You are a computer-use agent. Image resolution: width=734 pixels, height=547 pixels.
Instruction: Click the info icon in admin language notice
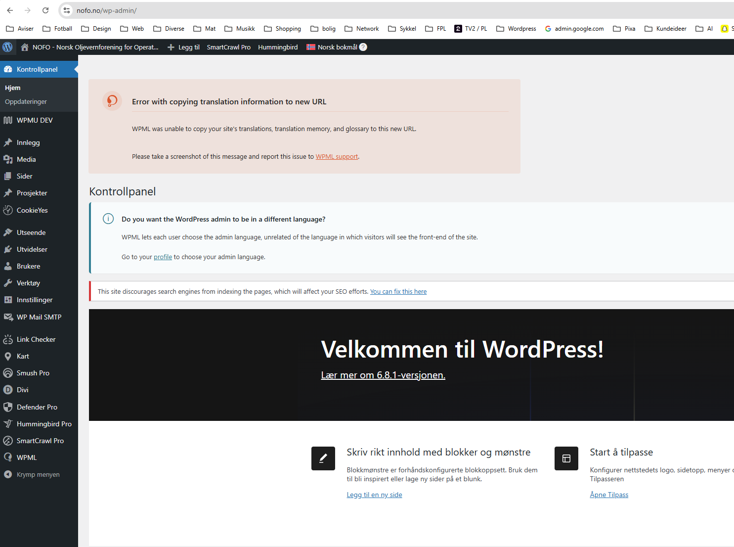(x=108, y=219)
